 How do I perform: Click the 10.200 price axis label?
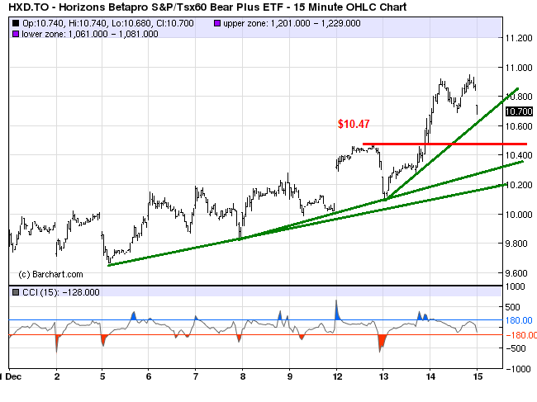[x=519, y=185]
